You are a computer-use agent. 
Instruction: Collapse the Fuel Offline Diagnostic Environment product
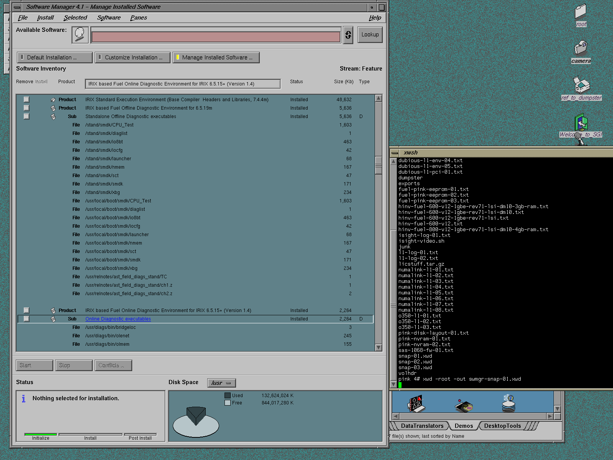point(53,108)
